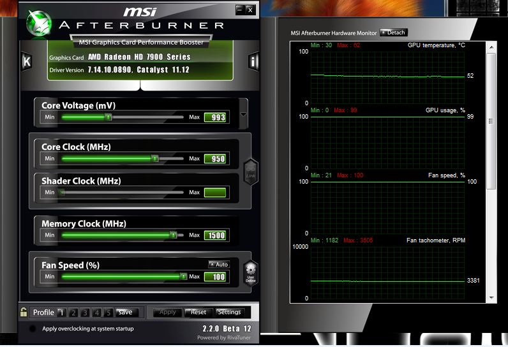Click the Core Voltage value field 993
Screen dimensions: 508x347
coord(215,117)
